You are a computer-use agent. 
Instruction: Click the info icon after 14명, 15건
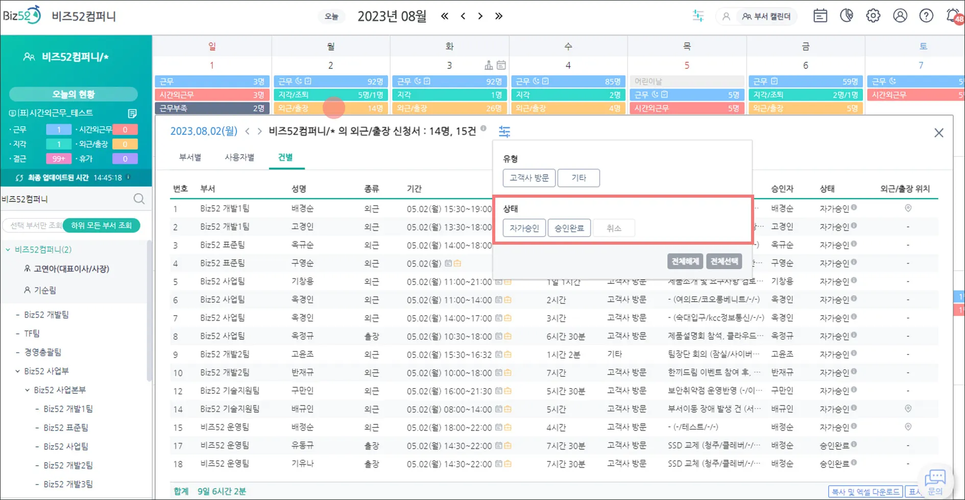coord(483,129)
